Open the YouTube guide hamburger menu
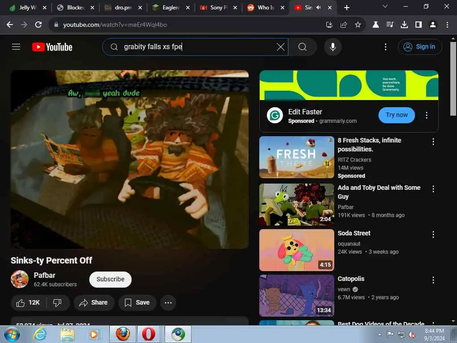The height and width of the screenshot is (343, 457). (16, 46)
